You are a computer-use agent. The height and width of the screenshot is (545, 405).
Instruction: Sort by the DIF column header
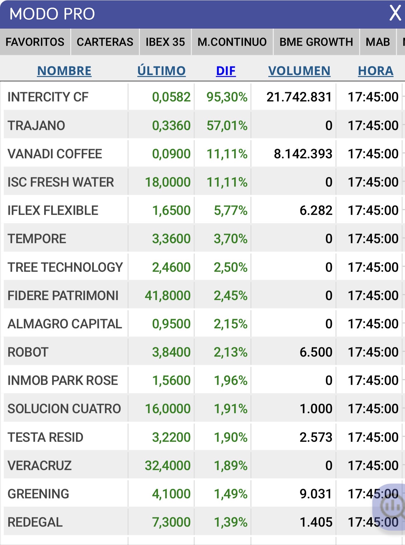click(226, 71)
